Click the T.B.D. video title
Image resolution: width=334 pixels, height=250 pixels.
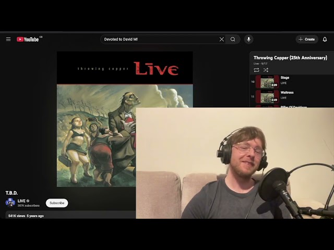11,193
